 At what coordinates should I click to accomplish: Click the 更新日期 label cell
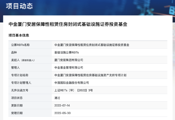click(30, 105)
